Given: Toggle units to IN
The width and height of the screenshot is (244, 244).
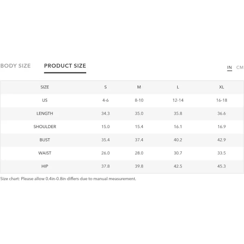Looking at the screenshot, I should point(229,68).
